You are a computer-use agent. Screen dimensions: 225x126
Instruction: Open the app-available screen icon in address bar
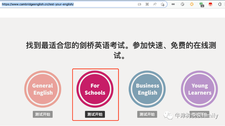click(140, 4)
